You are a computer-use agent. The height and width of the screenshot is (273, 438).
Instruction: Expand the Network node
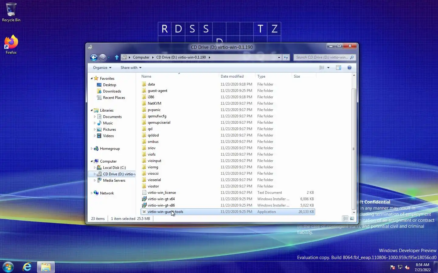(x=92, y=193)
